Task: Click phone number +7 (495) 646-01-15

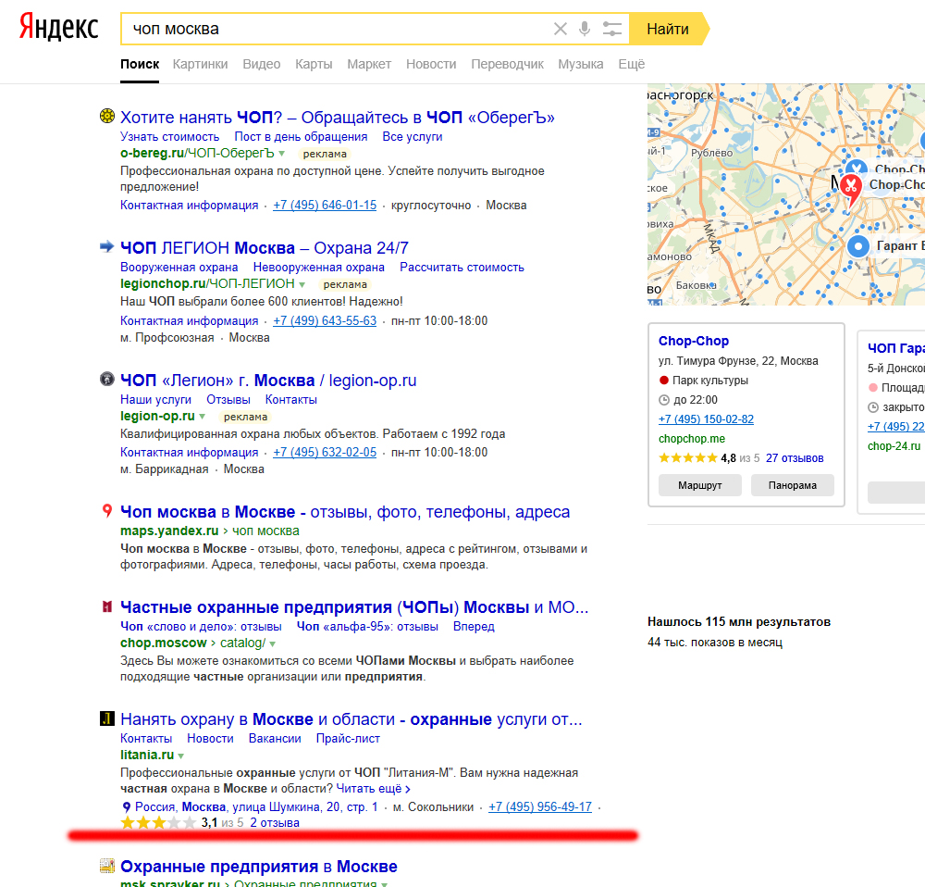Action: (x=325, y=205)
